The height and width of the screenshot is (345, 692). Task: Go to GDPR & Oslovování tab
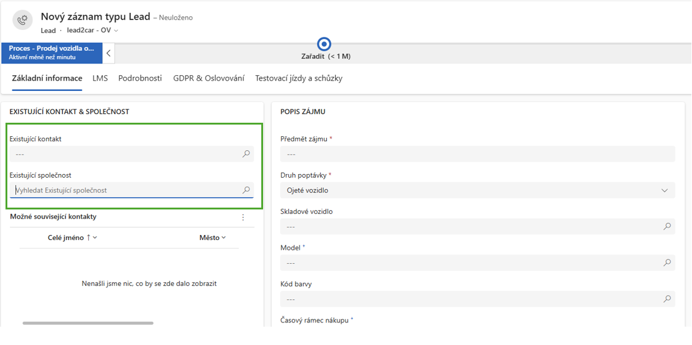(209, 78)
